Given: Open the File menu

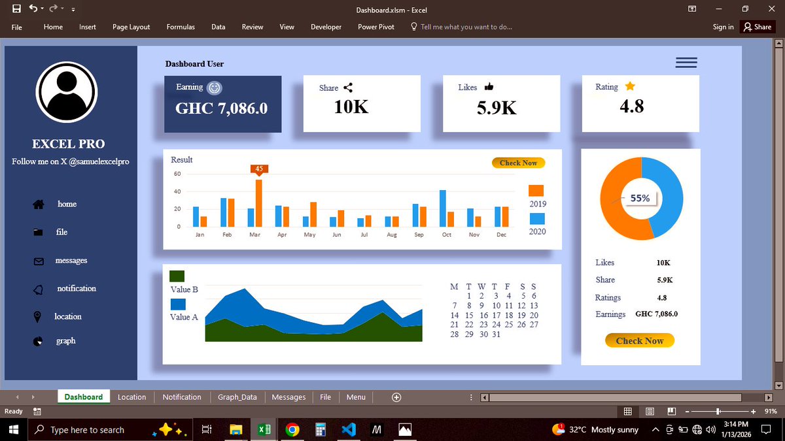Looking at the screenshot, I should pyautogui.click(x=17, y=27).
